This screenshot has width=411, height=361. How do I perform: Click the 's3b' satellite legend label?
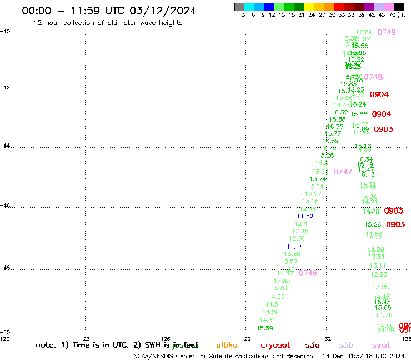pos(345,345)
